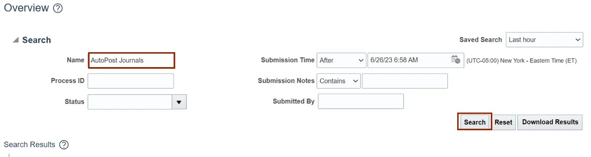Click the Name field with AutoPost Journals

[x=131, y=60]
